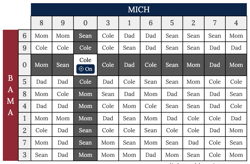Click the navy MICH team header banner

(x=139, y=10)
